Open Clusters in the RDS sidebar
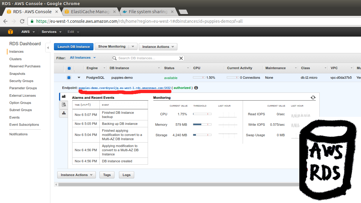Image resolution: width=361 pixels, height=203 pixels. [x=16, y=59]
